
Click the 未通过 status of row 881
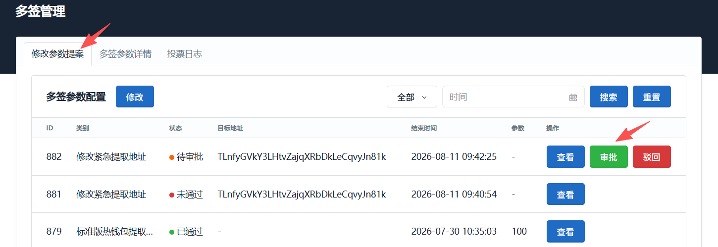coord(186,194)
